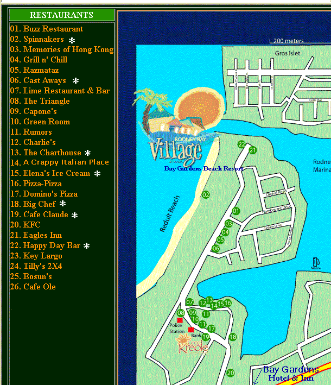The image size is (331, 385).
Task: Open the Bay Gardens Hotel & Inn label
Action: pos(291,374)
